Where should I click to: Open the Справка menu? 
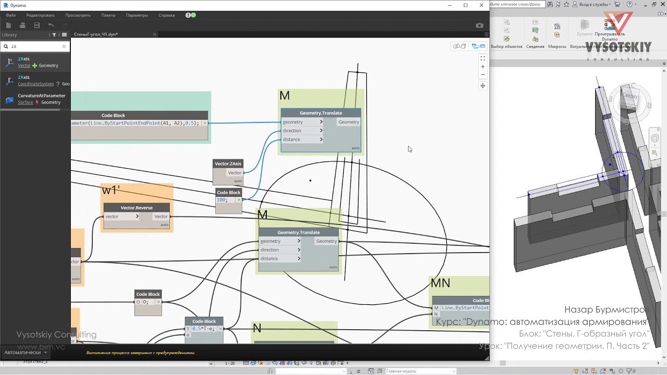point(167,15)
